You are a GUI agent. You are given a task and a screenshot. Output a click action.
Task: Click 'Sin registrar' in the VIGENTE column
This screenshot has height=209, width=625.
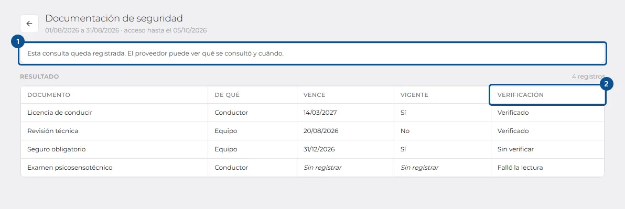(x=419, y=168)
